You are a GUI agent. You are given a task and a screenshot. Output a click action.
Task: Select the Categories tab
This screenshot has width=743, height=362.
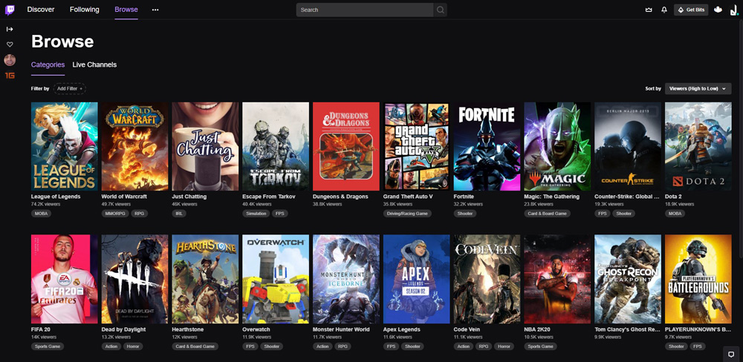coord(48,65)
